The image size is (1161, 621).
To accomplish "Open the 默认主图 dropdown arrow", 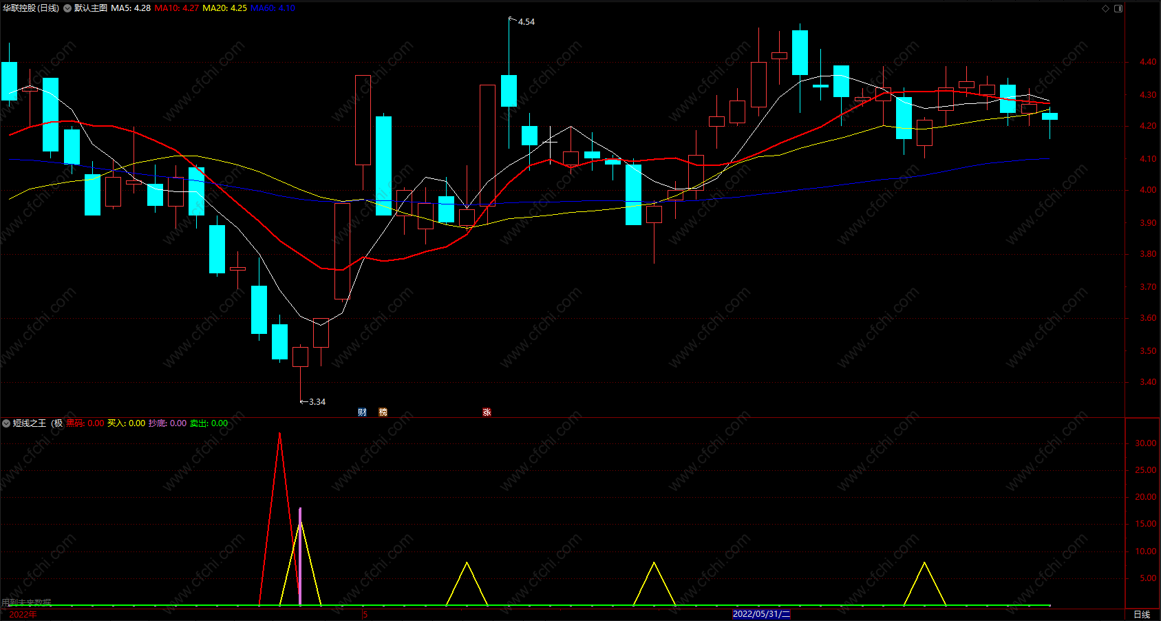I will point(67,8).
